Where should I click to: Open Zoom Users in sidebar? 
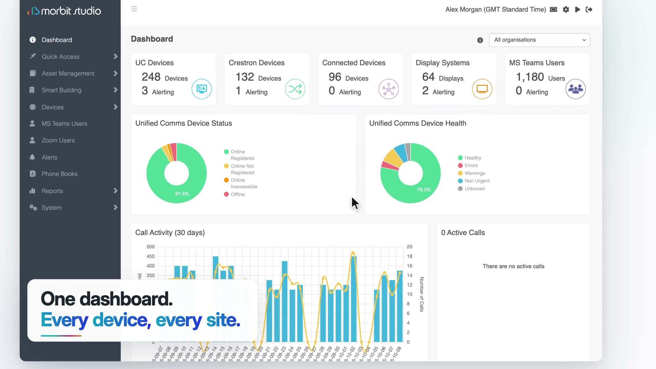tap(58, 140)
